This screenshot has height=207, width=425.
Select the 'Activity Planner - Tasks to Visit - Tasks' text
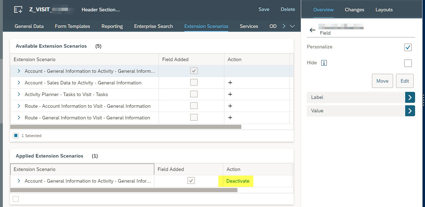point(66,94)
